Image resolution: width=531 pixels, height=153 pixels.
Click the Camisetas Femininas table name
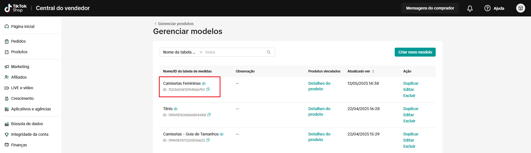click(182, 83)
